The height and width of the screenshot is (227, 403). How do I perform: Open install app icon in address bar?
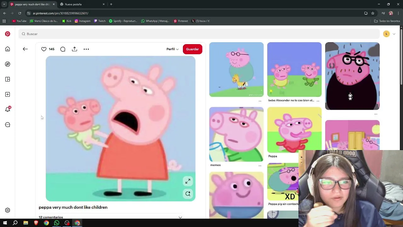366,13
